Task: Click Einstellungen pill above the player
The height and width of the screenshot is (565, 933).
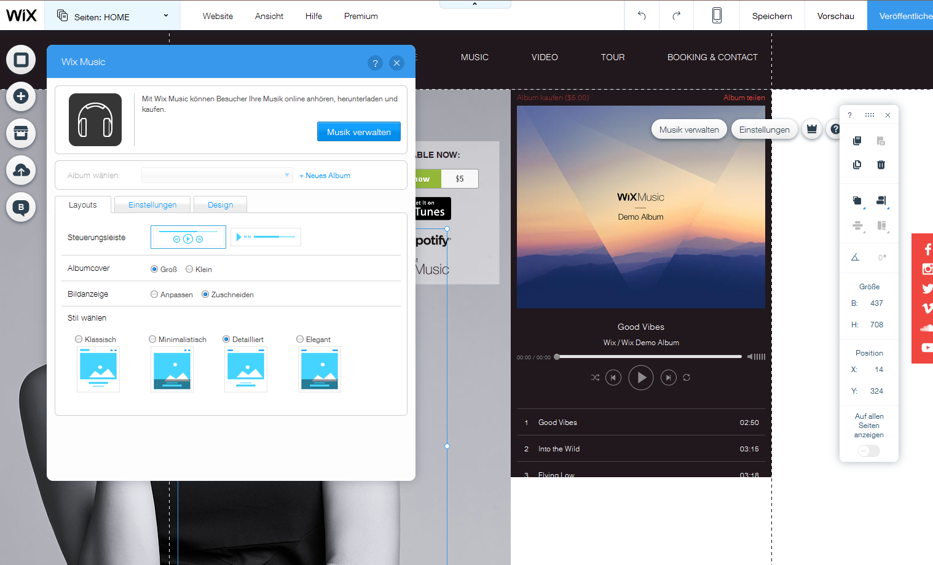Action: click(765, 130)
